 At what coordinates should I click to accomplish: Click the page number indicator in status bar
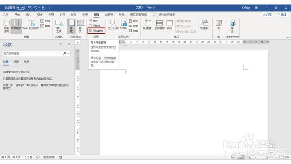[x=11, y=157]
